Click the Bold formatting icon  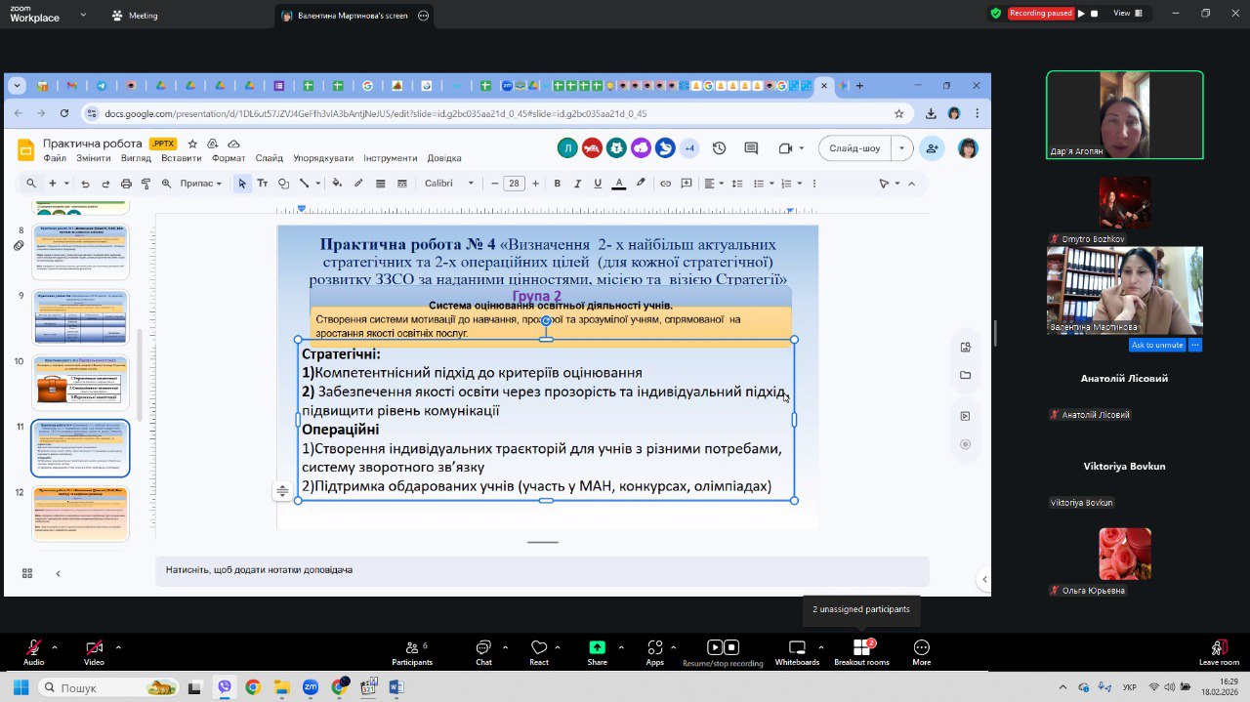(x=558, y=184)
